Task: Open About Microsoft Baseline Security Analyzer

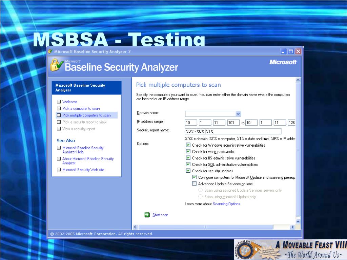Action: 88,161
